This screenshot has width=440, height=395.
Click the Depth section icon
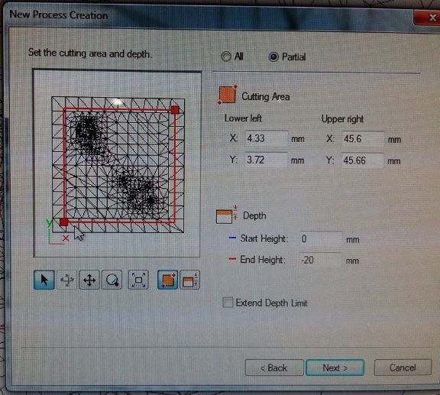click(x=227, y=215)
